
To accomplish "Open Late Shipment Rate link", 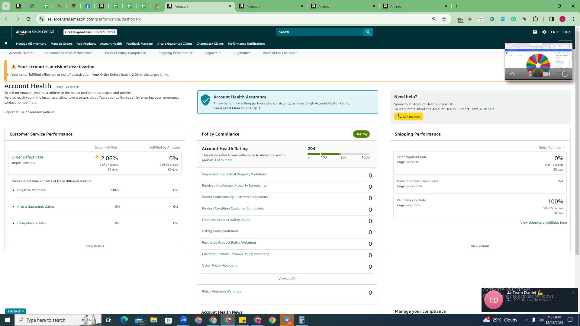I will (412, 157).
